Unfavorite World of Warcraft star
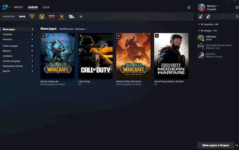The width and height of the screenshot is (239, 150). click(43, 36)
